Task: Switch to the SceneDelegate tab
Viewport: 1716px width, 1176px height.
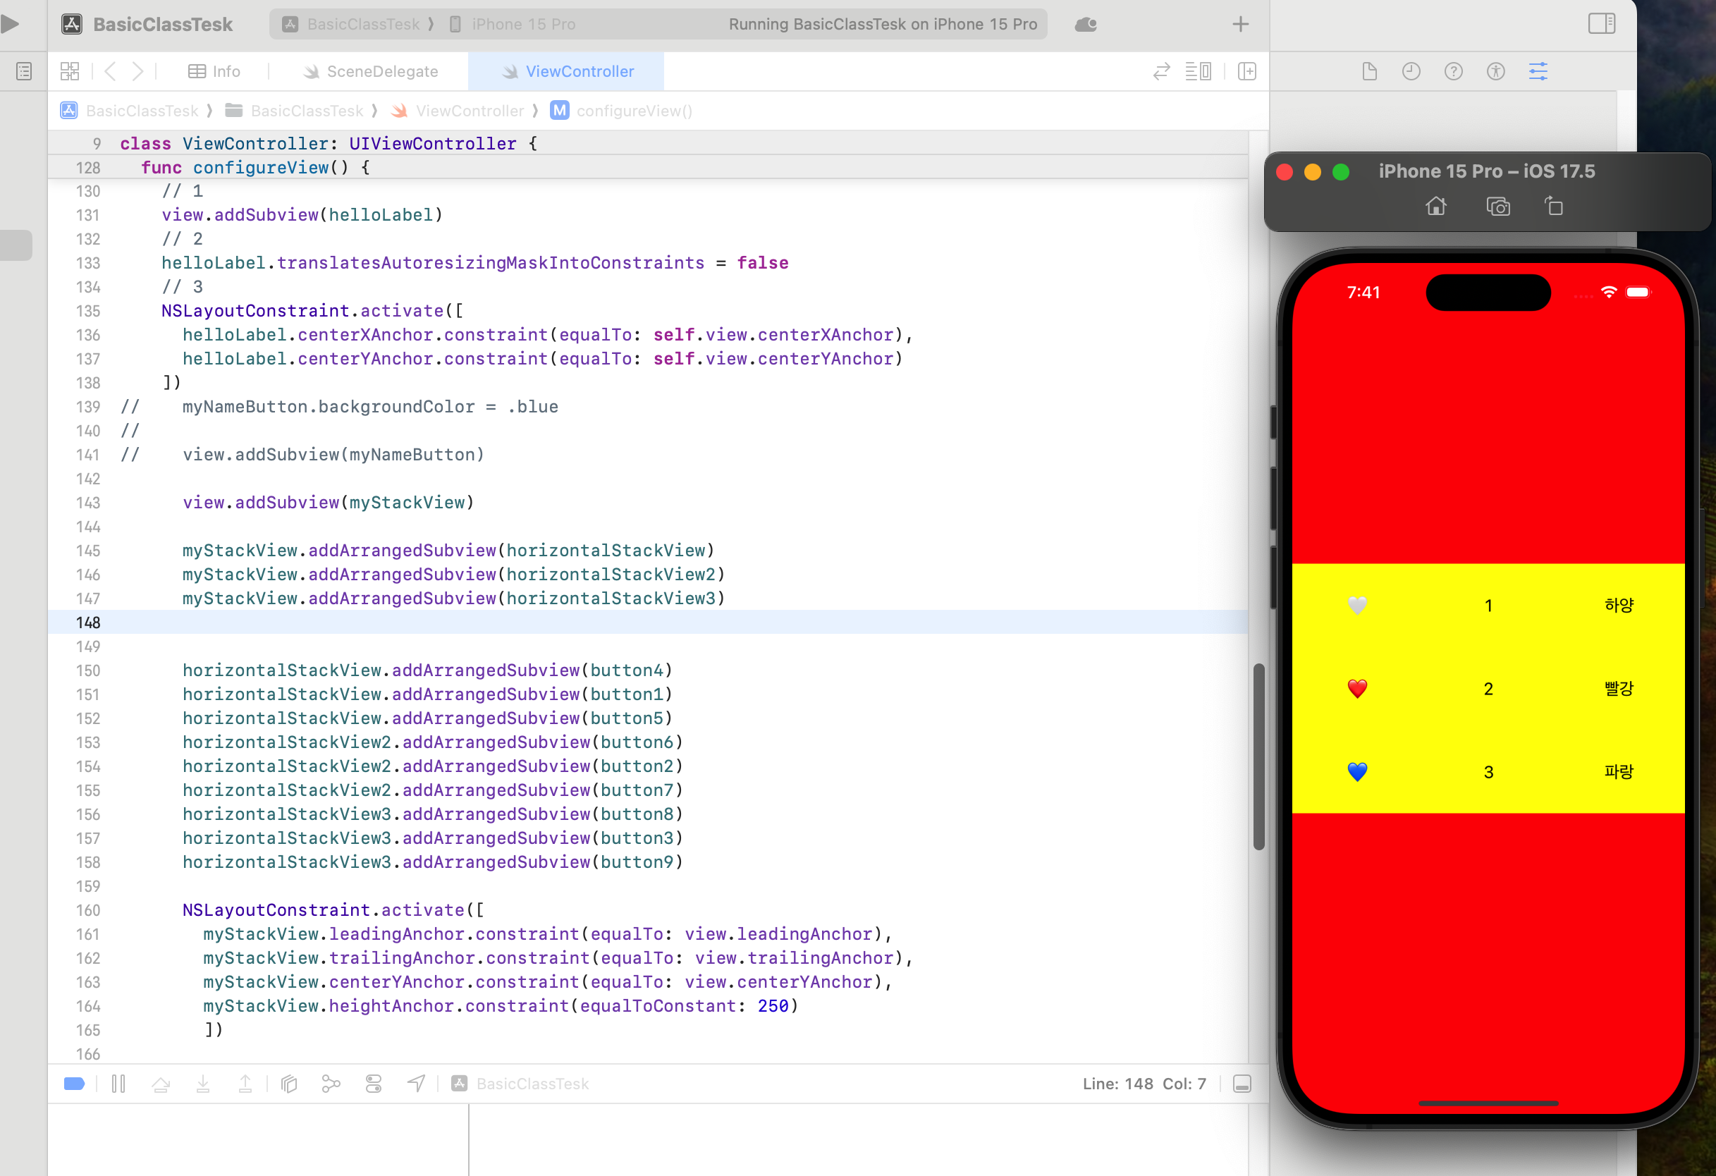Action: [371, 72]
